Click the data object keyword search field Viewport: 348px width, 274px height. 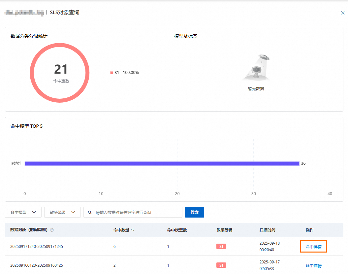(x=133, y=212)
